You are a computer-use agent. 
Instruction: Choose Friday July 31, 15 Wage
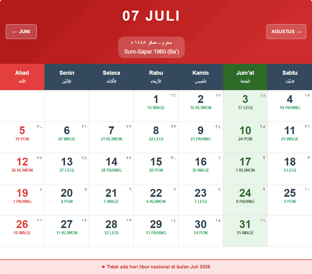[x=245, y=231]
